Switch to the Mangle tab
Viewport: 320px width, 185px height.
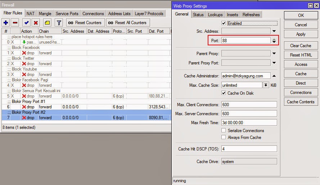[x=45, y=14]
